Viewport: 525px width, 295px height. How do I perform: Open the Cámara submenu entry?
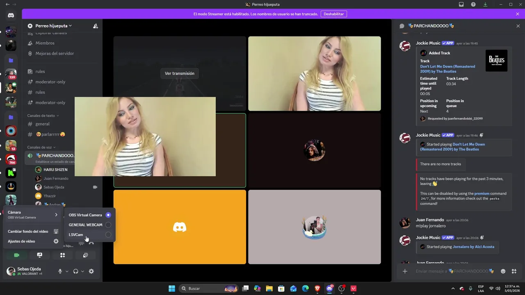33,215
